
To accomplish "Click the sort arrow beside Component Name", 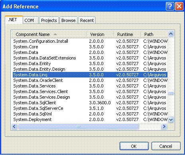I will point(55,34).
